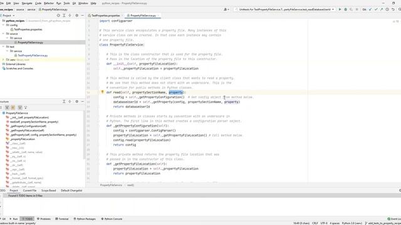Commit changes using Git checkmark icon
Viewport: 401px width, 225px height.
pyautogui.click(x=376, y=9)
